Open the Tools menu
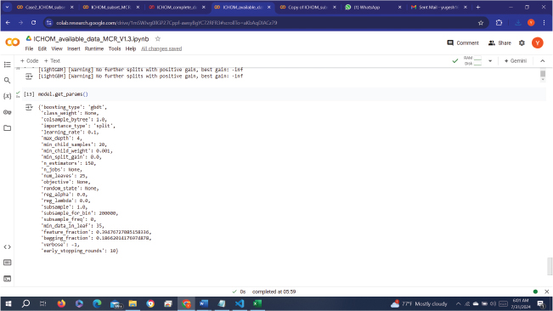This screenshot has height=311, width=553. click(x=115, y=48)
